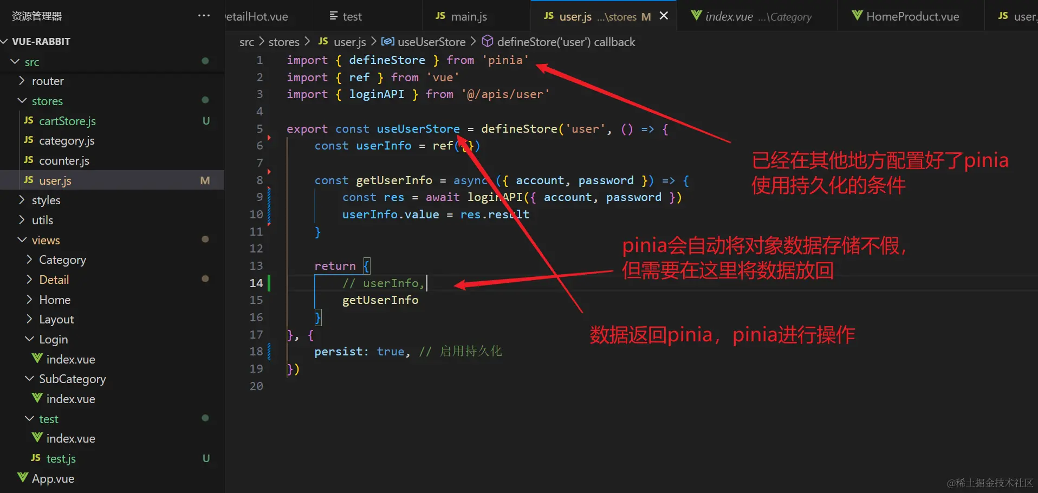Click the Vue icon beside HomeProduct.vue tab
The width and height of the screenshot is (1038, 493).
[857, 16]
